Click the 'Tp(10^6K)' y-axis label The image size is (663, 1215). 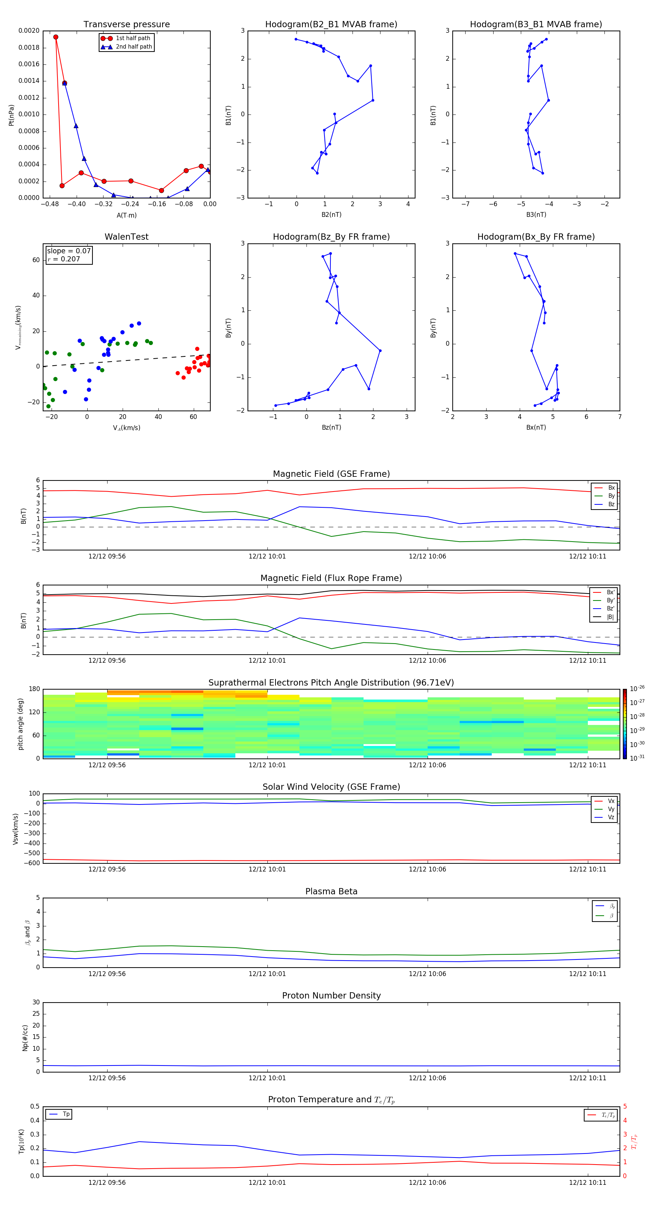[x=22, y=1141]
